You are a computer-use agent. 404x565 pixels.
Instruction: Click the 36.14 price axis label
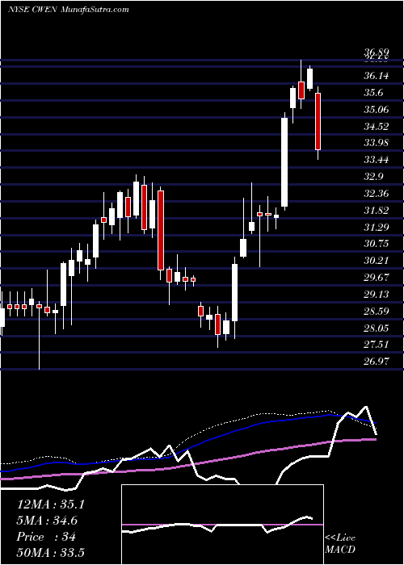377,76
